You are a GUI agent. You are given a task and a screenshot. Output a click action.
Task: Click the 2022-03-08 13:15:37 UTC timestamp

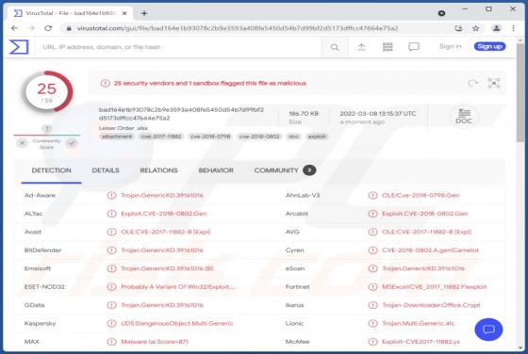click(378, 114)
